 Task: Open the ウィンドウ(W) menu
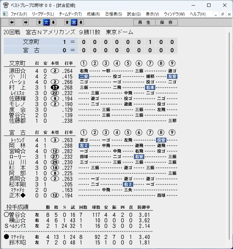point(174,14)
